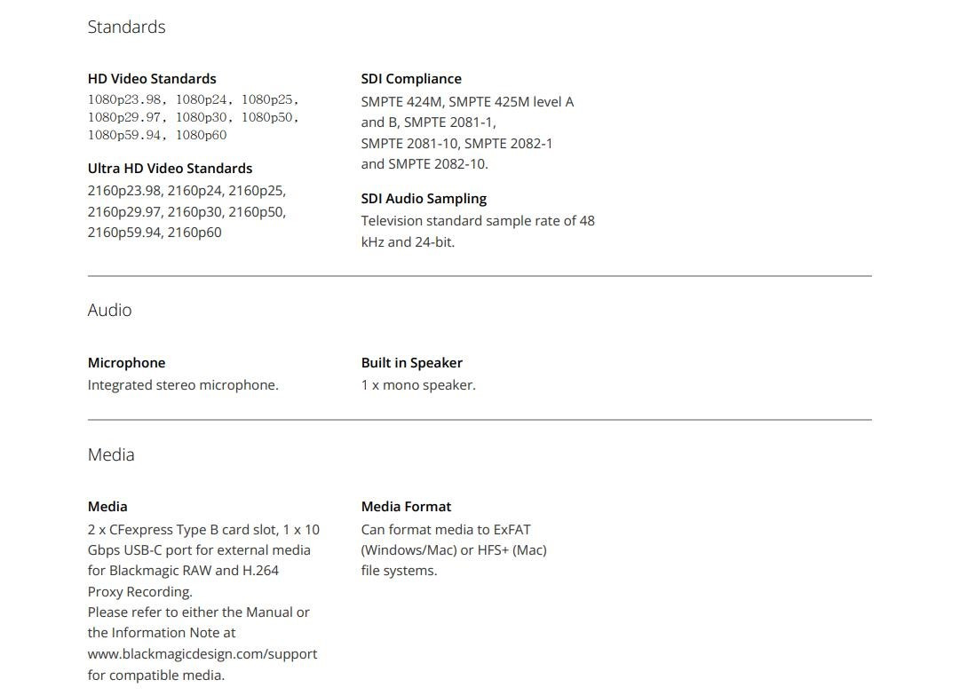This screenshot has width=960, height=695.
Task: Click the Media section title
Action: tap(111, 454)
